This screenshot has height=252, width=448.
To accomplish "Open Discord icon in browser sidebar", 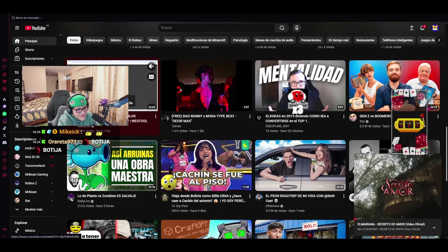I will (4, 142).
